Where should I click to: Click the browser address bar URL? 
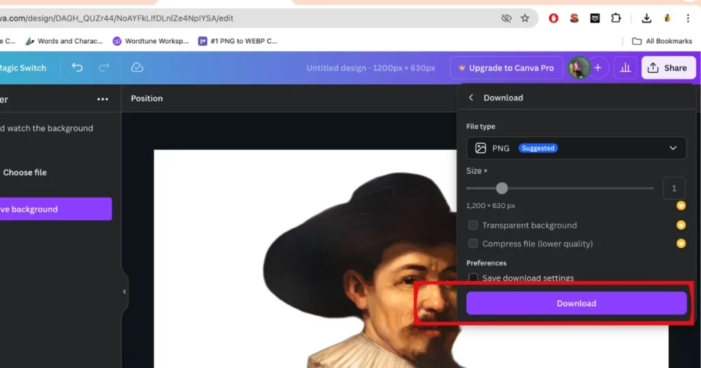tap(116, 18)
